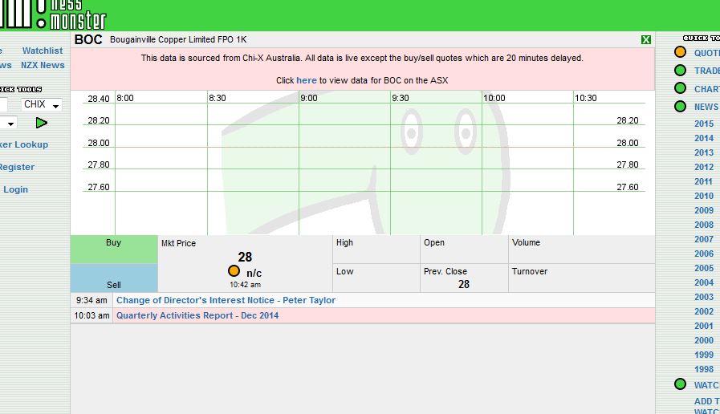Click the orange circle next to QUOTE
Image resolution: width=720 pixels, height=414 pixels.
(x=680, y=52)
